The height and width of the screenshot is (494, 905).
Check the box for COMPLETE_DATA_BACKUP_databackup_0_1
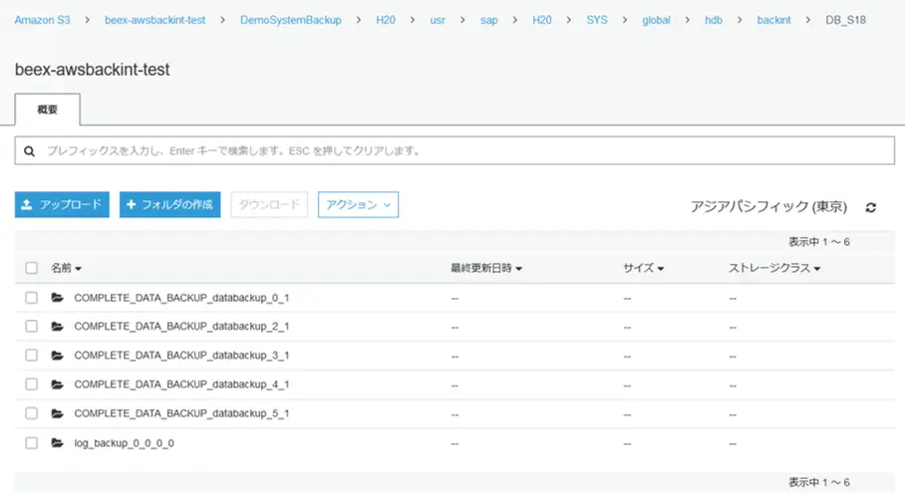tap(31, 298)
